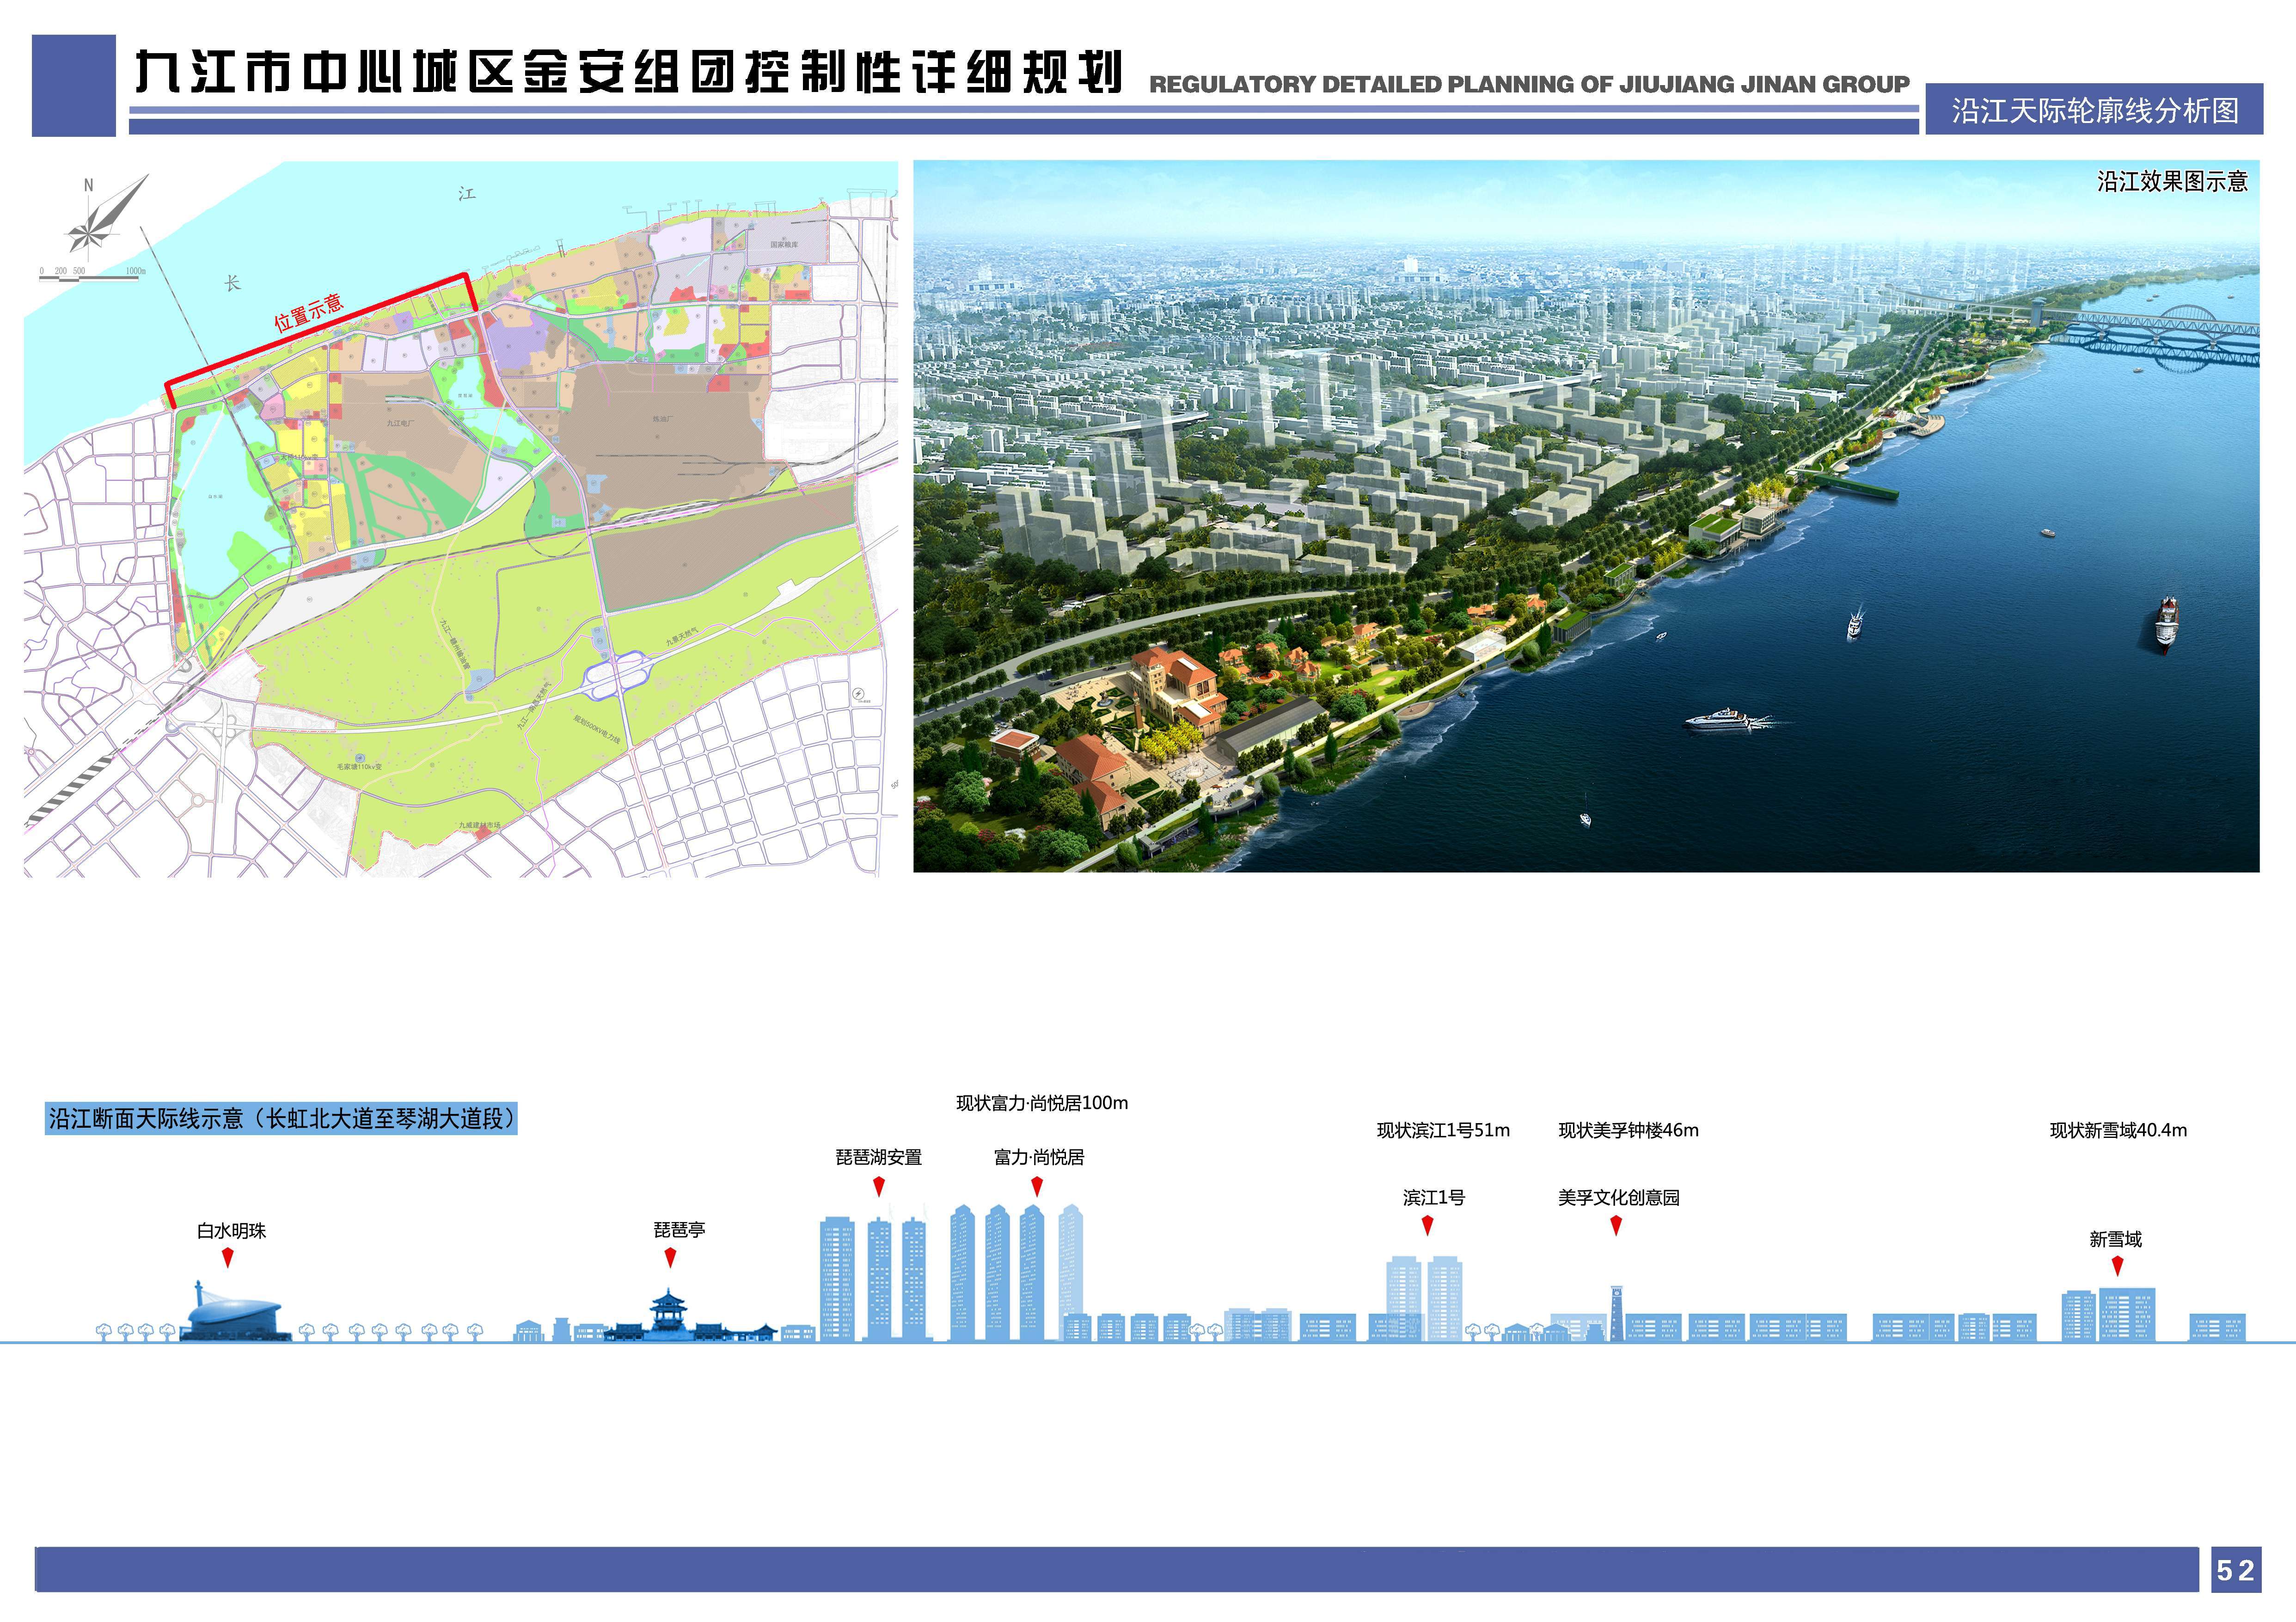
Task: Click the red marker under 美孚文化创意园
Action: click(1616, 1225)
